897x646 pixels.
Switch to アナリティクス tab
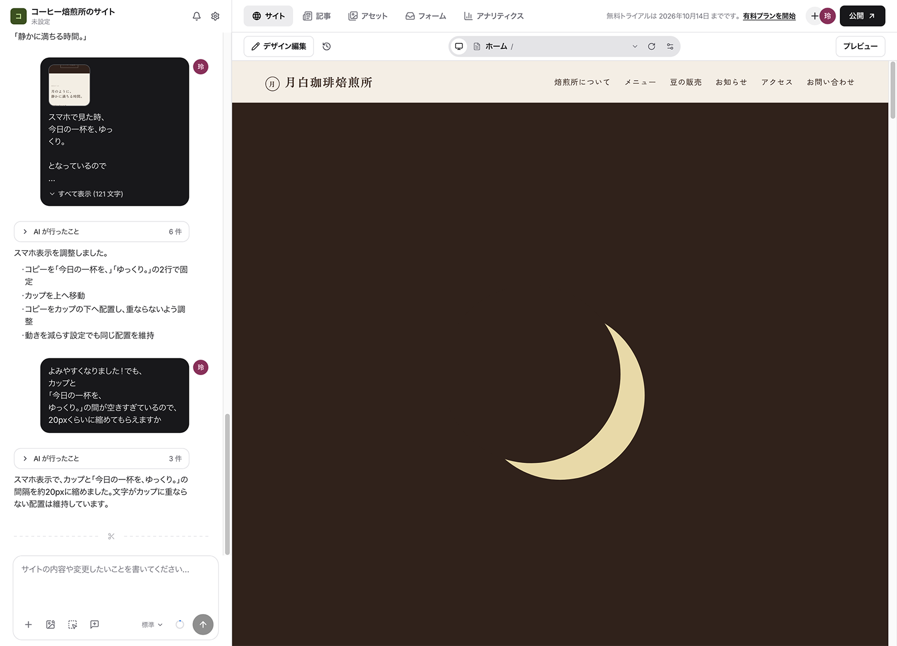point(494,16)
